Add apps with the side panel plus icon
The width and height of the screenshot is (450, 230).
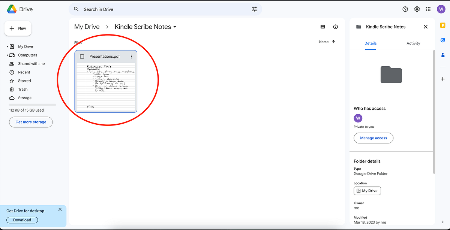(442, 79)
